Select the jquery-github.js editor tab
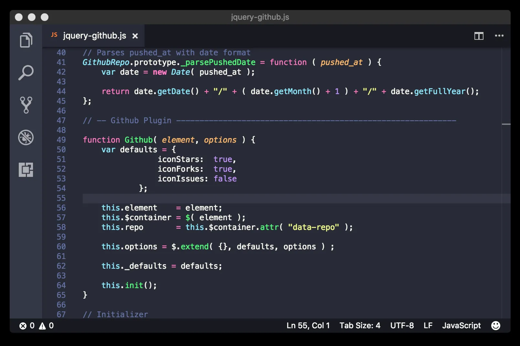520x346 pixels. click(x=93, y=36)
